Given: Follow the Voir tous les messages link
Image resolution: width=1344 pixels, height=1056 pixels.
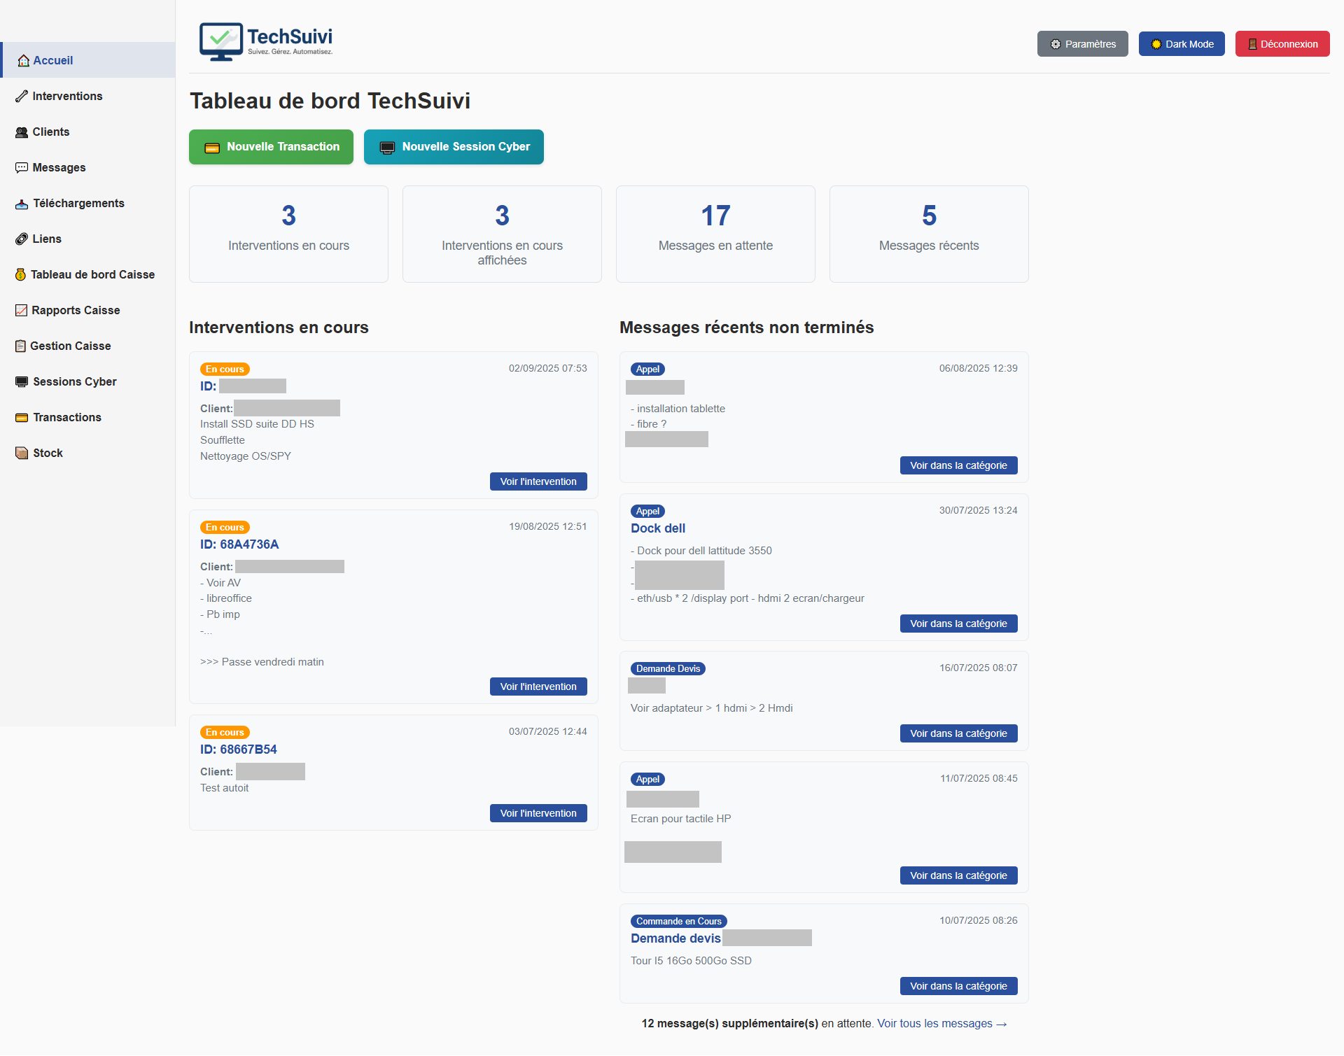Looking at the screenshot, I should coord(941,1024).
